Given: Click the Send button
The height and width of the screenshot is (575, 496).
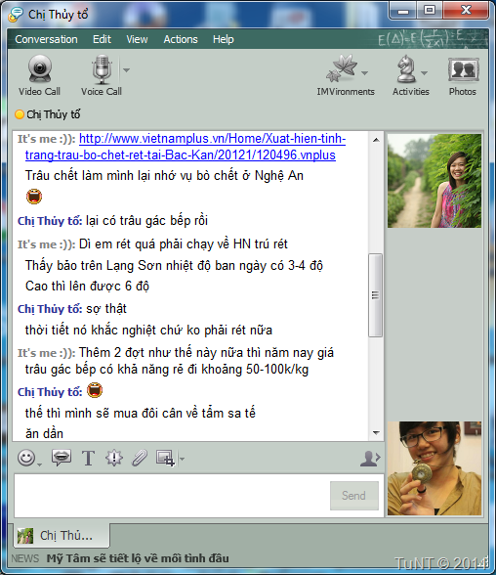Looking at the screenshot, I should (x=354, y=496).
